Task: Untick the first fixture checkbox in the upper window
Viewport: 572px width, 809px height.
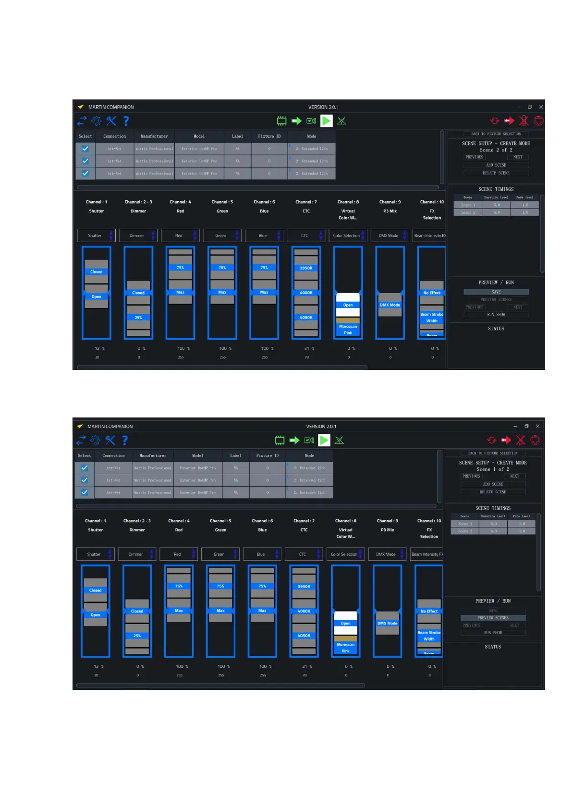Action: (85, 149)
